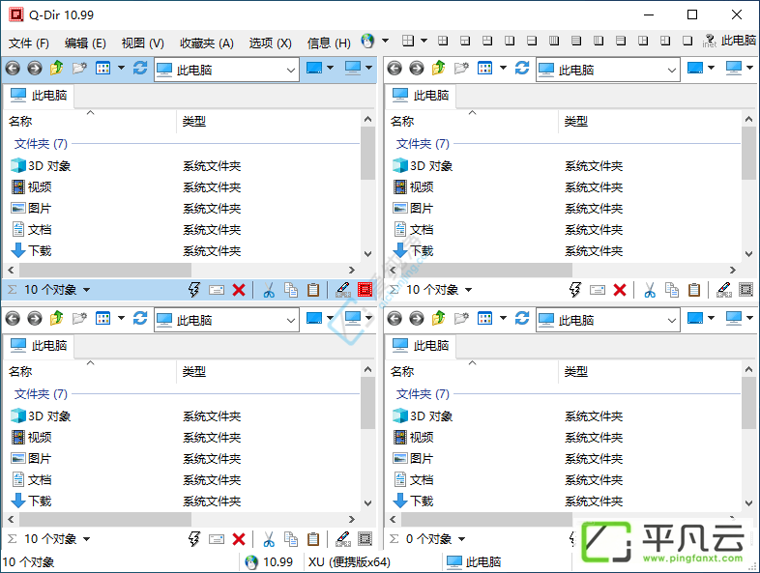
Task: Open address dropdown in top-left pane
Action: click(x=290, y=71)
